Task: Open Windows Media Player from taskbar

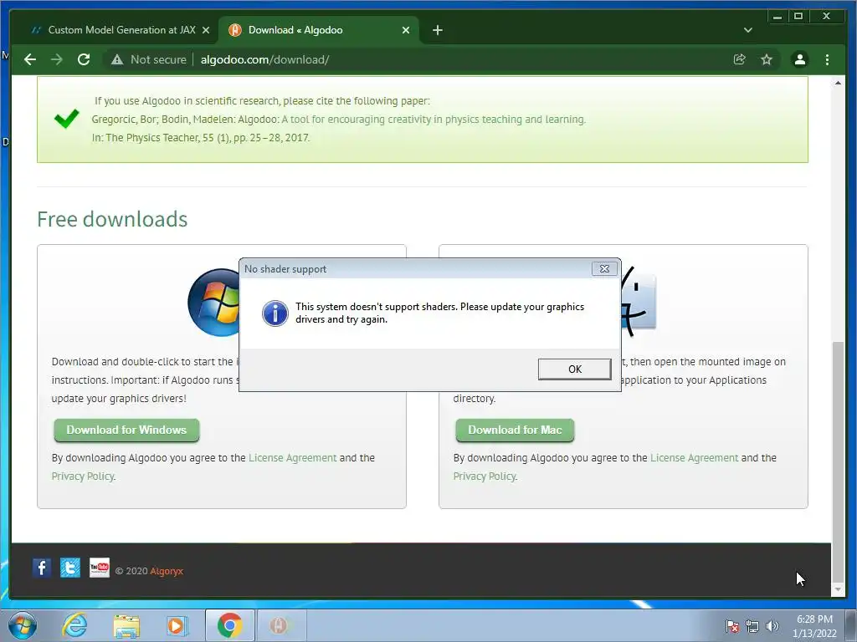Action: [x=177, y=625]
